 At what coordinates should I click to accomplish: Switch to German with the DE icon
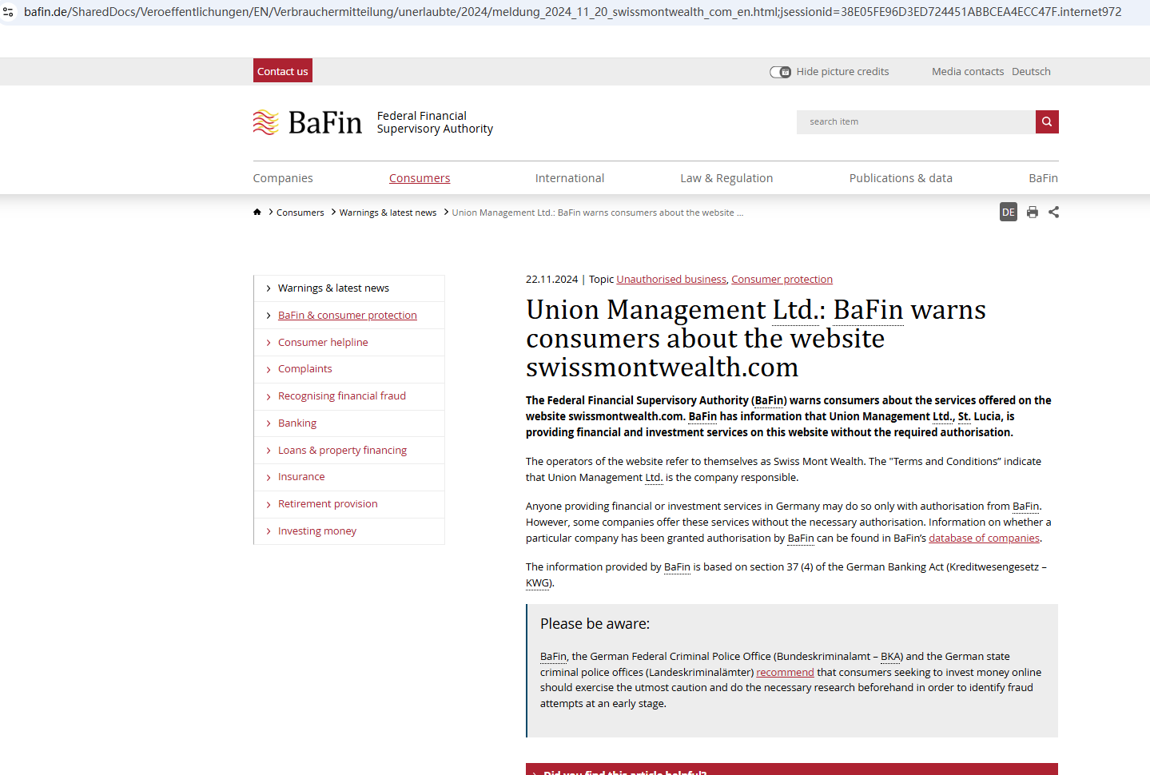click(1009, 212)
